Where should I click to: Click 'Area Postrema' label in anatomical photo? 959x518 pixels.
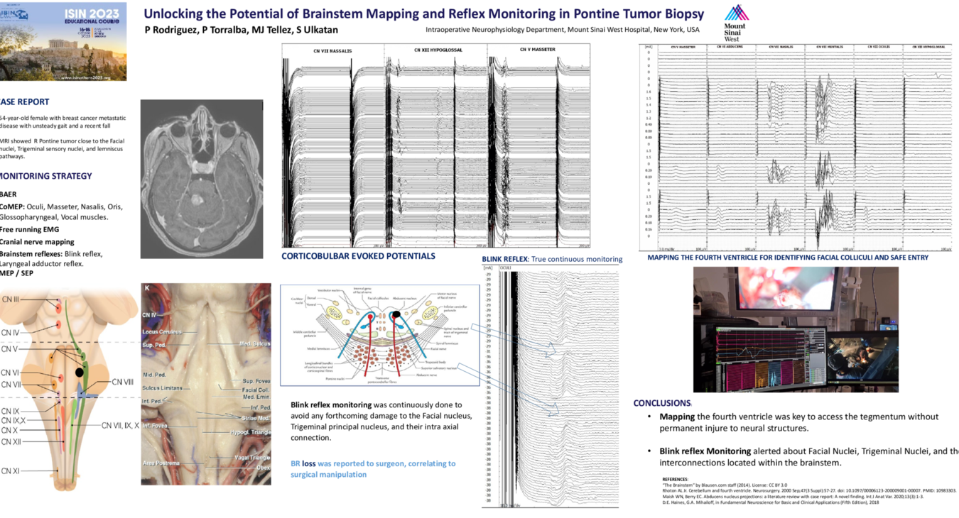click(x=161, y=463)
